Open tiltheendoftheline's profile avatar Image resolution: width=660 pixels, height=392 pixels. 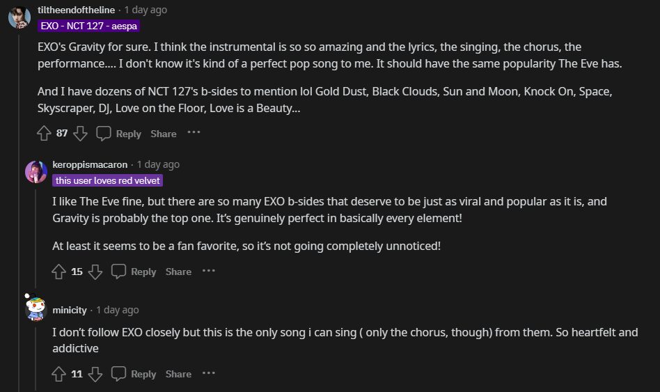tap(19, 17)
